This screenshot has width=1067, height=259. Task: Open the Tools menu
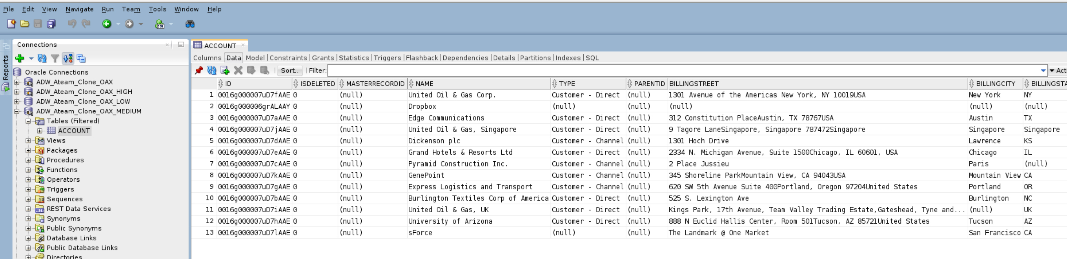tap(157, 9)
